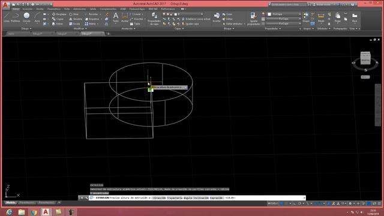Select the Polilínea tool
This screenshot has width=384, height=216.
pyautogui.click(x=16, y=17)
